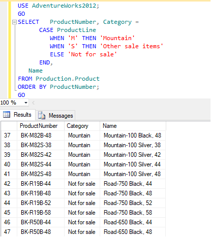Click the CASE keyword in the query
The width and height of the screenshot is (211, 238).
(x=46, y=30)
